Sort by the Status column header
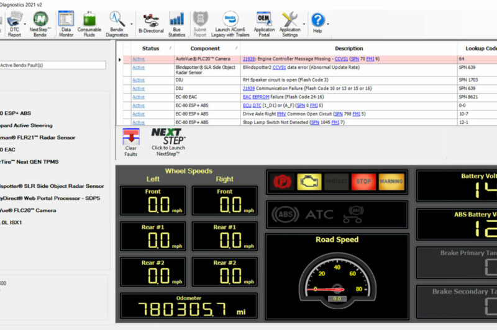 [150, 48]
